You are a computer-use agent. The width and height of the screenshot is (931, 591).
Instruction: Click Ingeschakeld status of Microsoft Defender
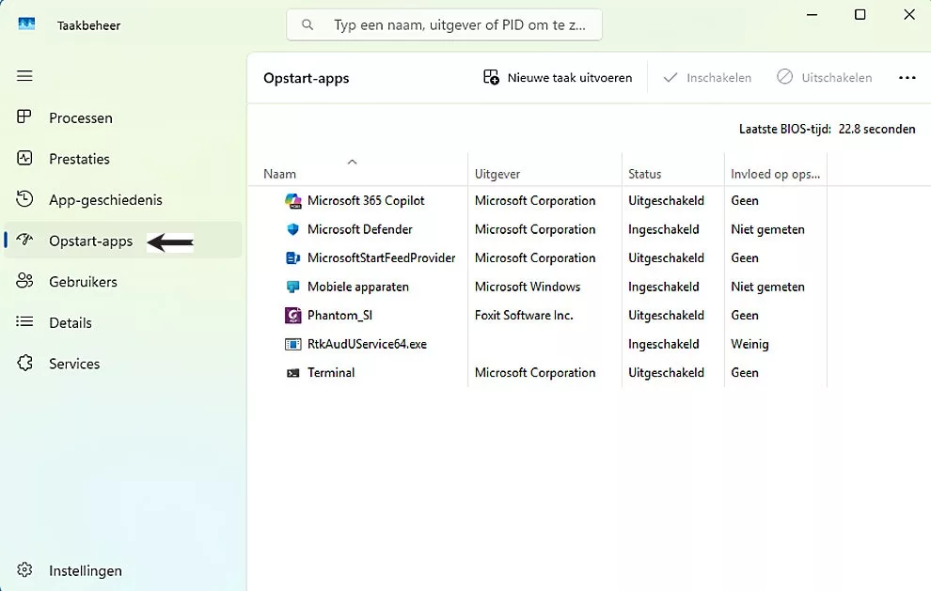click(x=663, y=229)
